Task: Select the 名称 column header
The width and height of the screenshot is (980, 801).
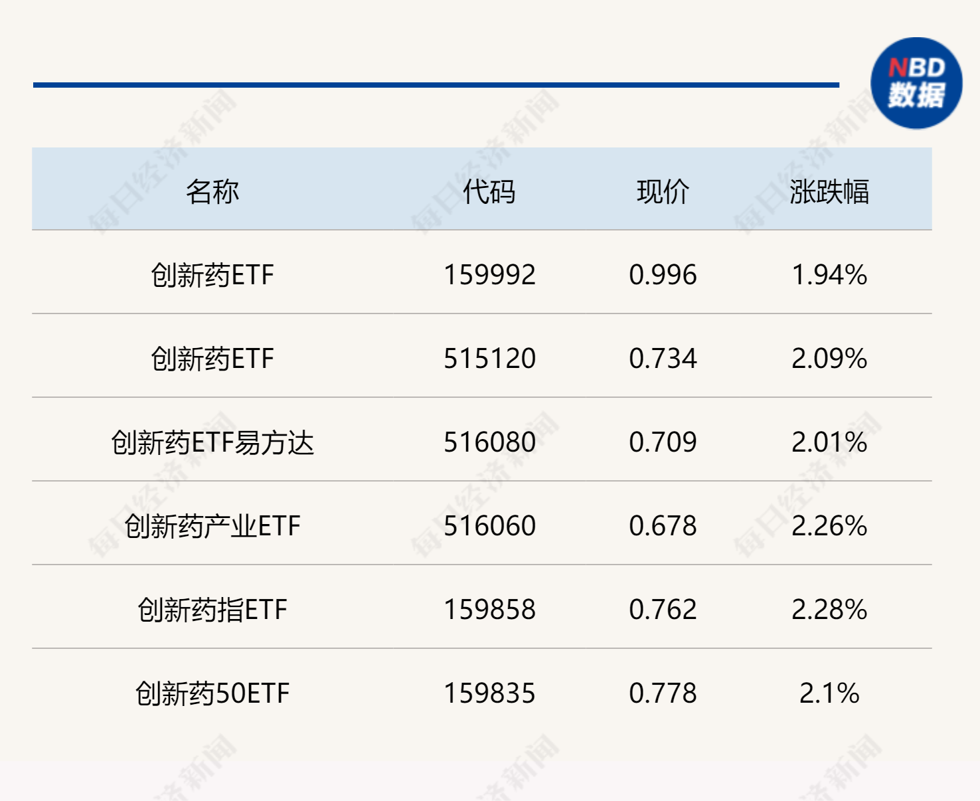Action: click(212, 192)
